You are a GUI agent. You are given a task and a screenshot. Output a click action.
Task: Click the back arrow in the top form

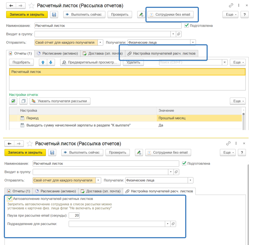[11, 6]
